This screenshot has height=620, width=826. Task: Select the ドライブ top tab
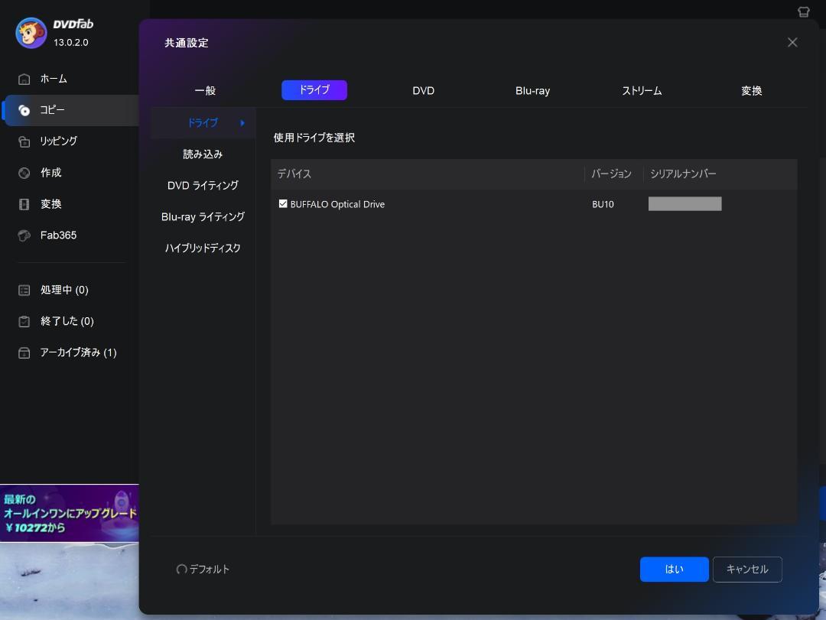coord(314,90)
